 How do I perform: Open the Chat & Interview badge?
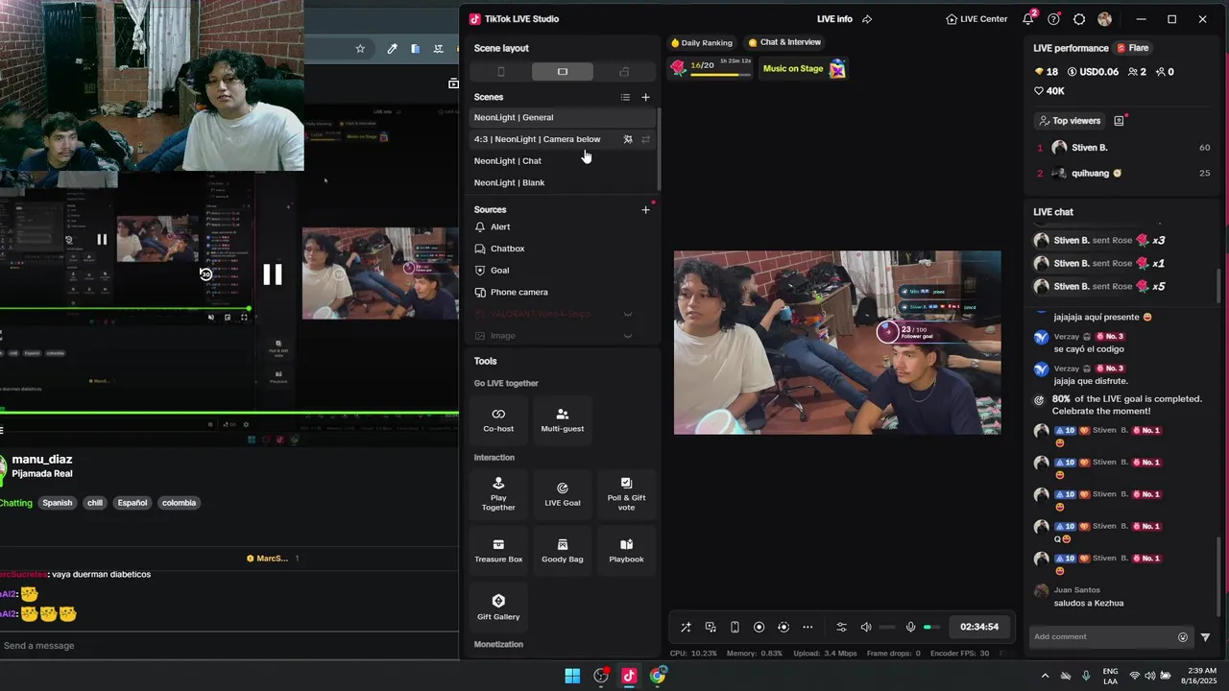(784, 43)
